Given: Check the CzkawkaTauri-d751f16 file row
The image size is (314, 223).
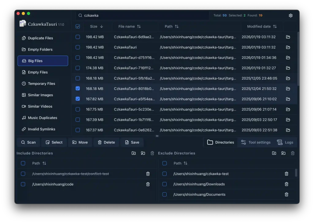Looking at the screenshot, I should pyautogui.click(x=78, y=58).
